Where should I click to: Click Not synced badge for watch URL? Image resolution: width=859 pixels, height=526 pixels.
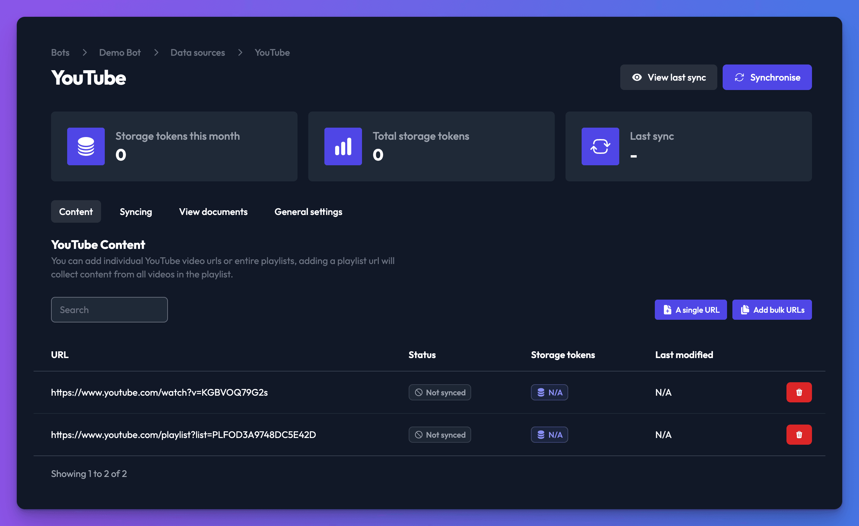(440, 392)
